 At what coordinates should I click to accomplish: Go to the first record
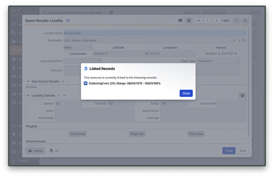(199, 20)
